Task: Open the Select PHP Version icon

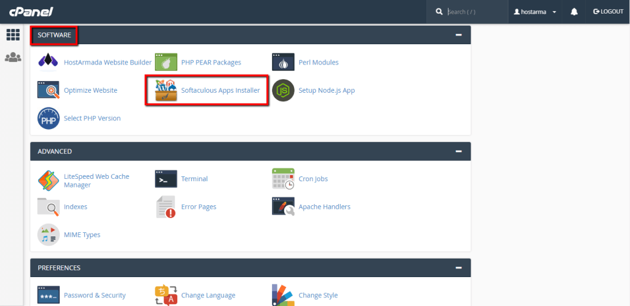Action: 48,119
